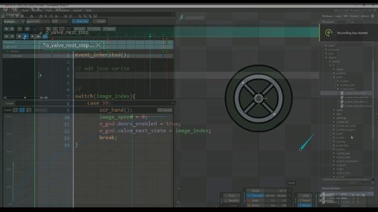
Task: Click the Pose tool button
Action: pos(232,196)
